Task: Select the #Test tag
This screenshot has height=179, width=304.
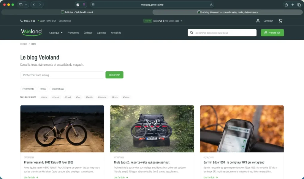Action: coord(78,97)
